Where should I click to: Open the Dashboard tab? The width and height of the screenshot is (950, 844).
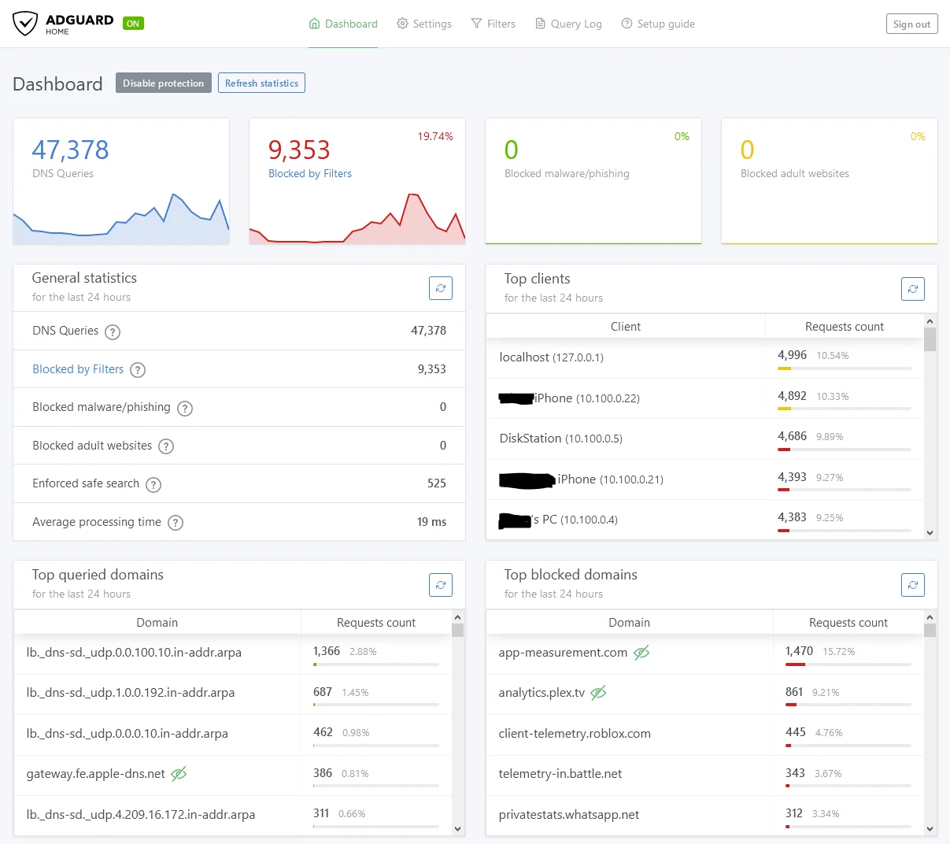pos(343,24)
